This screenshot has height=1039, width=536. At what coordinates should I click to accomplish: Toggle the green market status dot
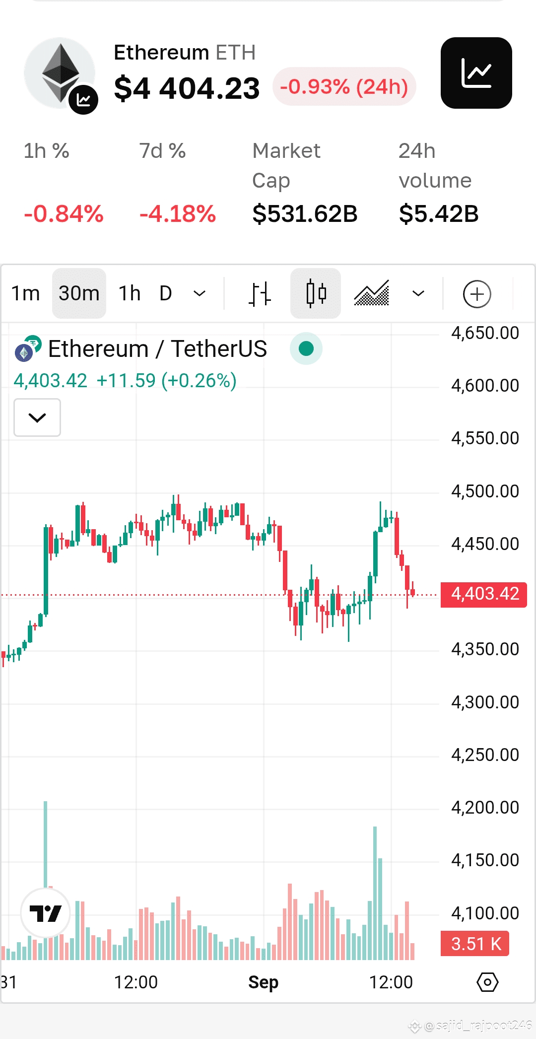[306, 348]
